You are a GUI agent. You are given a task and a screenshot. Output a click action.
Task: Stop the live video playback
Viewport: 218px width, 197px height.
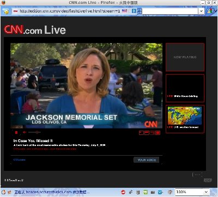pyautogui.click(x=16, y=133)
